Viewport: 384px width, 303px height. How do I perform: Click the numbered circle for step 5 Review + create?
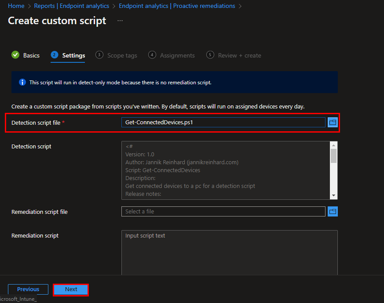210,55
